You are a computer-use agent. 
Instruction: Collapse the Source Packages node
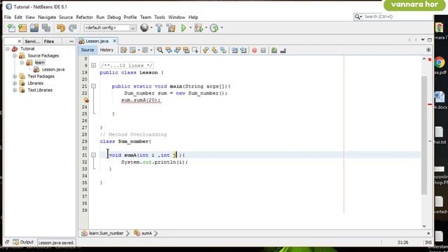coord(15,56)
